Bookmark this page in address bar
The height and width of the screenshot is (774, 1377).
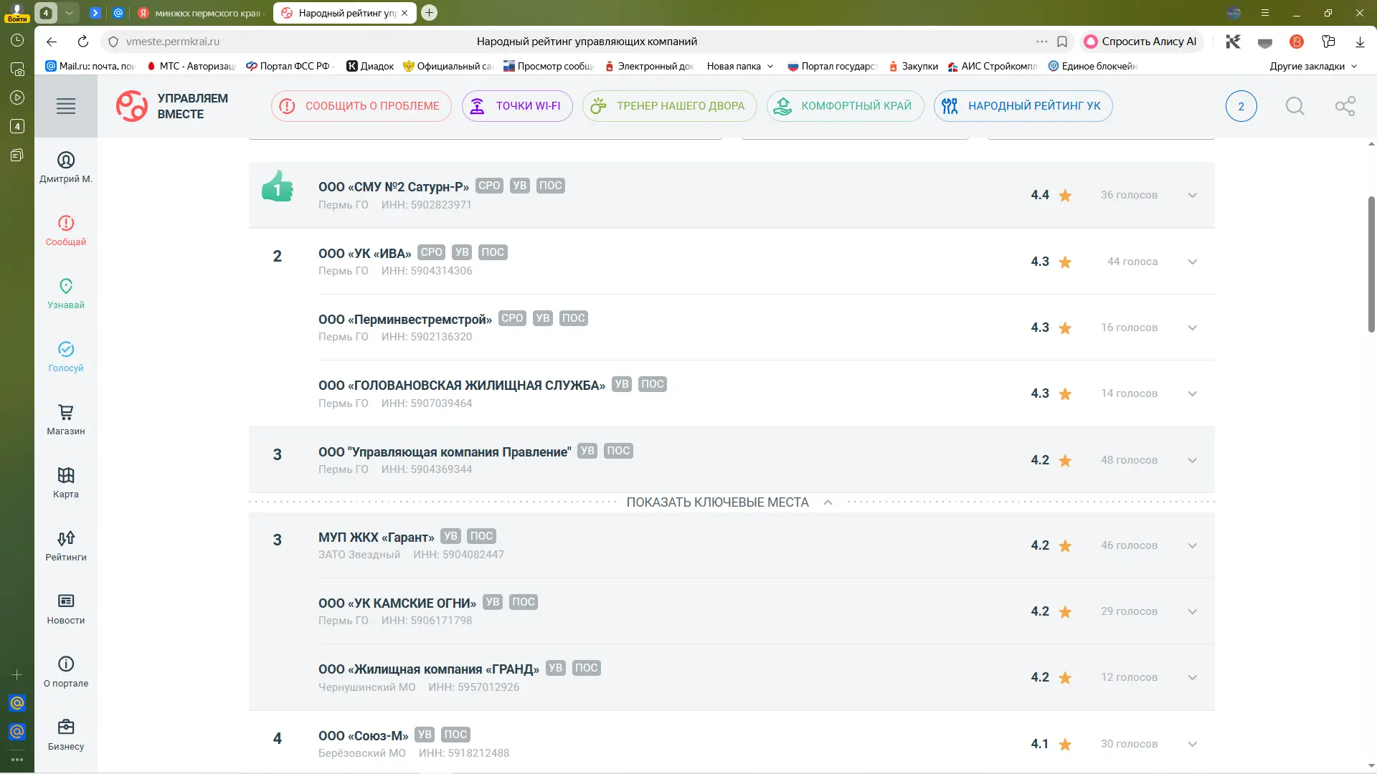1062,42
